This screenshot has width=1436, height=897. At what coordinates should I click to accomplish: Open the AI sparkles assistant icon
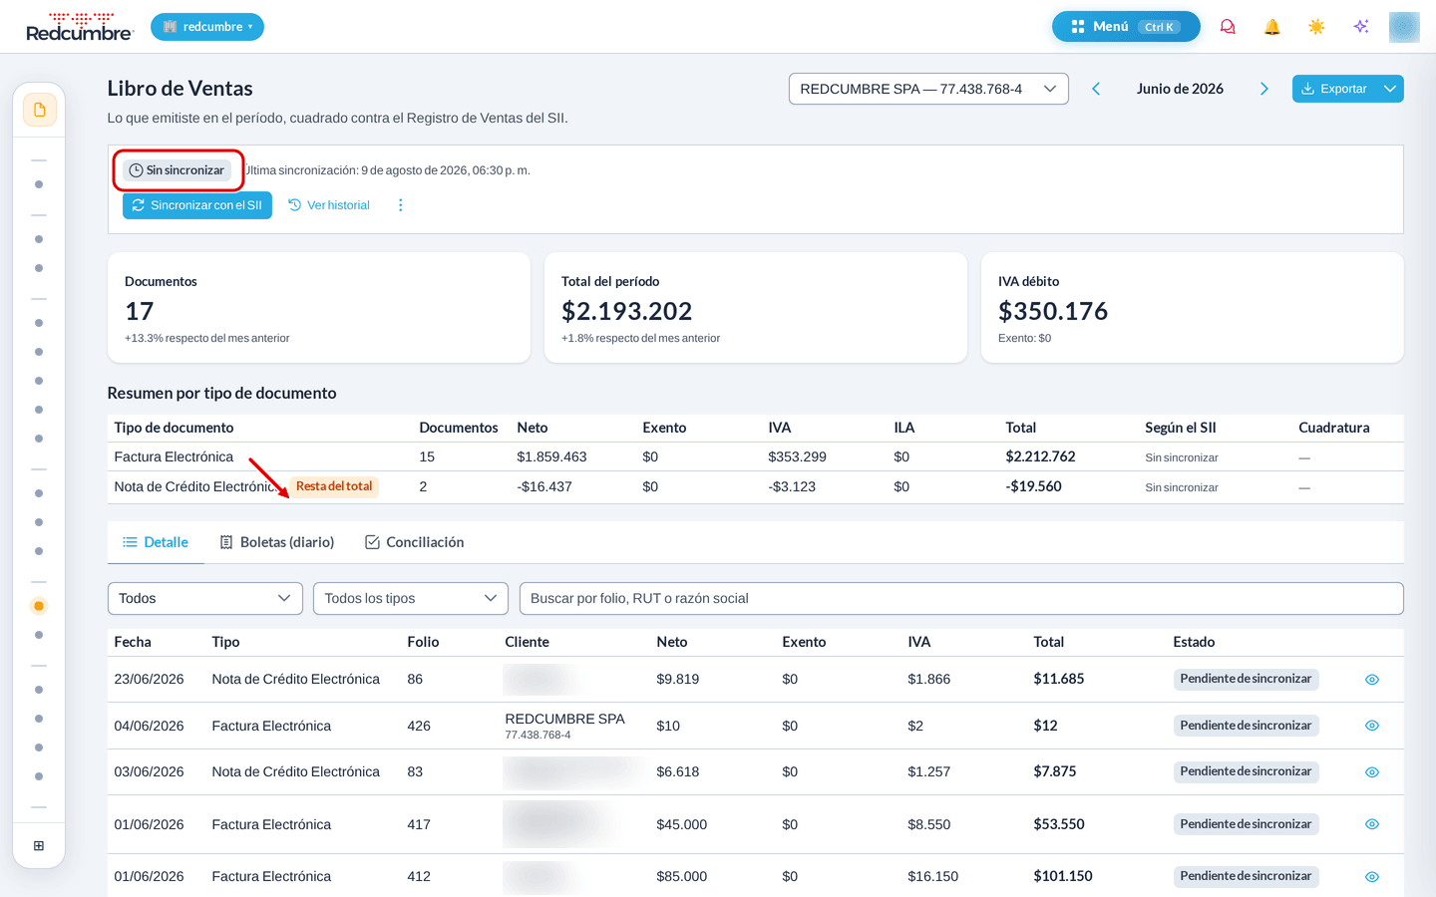pos(1361,27)
